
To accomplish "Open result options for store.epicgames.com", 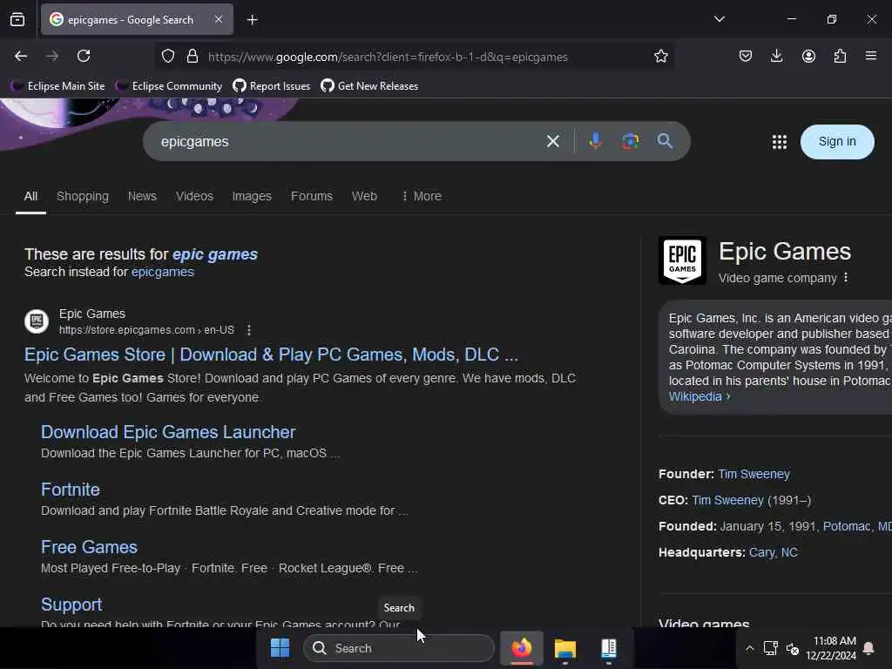I will click(x=248, y=330).
